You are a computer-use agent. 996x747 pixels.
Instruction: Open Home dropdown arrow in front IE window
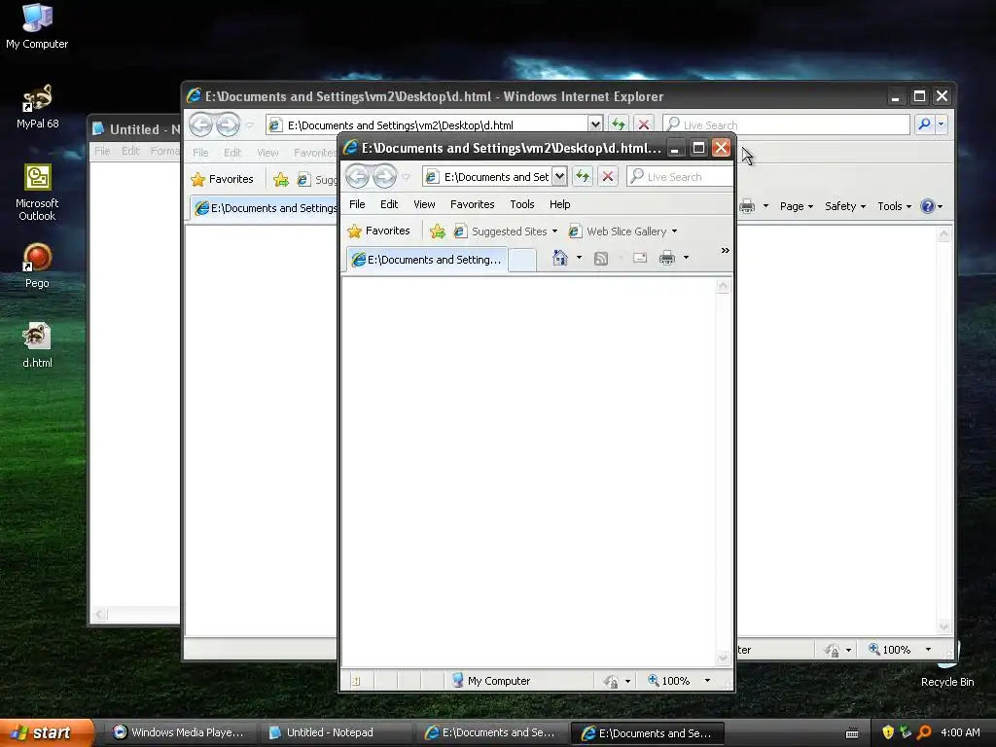(579, 258)
